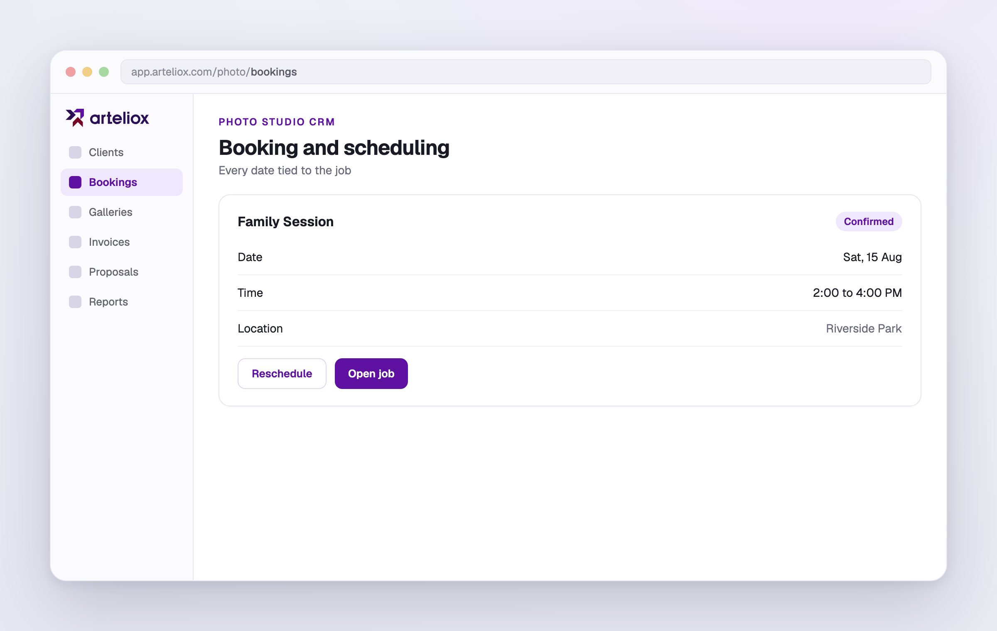Navigate to Proposals

pyautogui.click(x=122, y=272)
